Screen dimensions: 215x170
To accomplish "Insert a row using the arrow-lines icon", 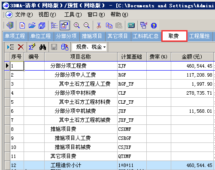I will [x=10, y=47].
